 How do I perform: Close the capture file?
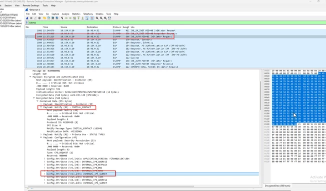pos(53,18)
